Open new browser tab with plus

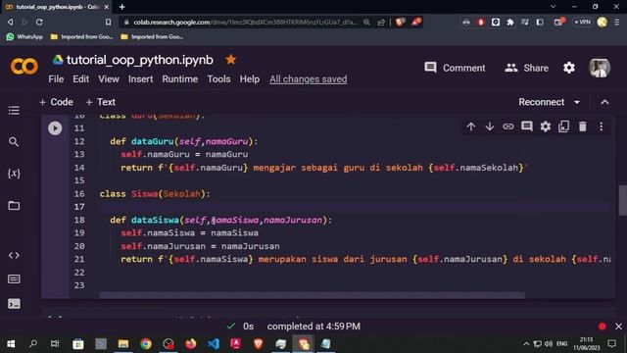(121, 7)
